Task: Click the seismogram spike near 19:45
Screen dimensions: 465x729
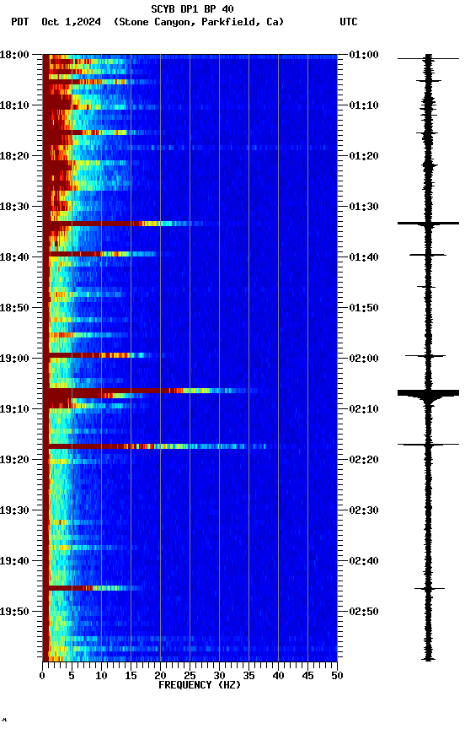Action: [x=430, y=589]
